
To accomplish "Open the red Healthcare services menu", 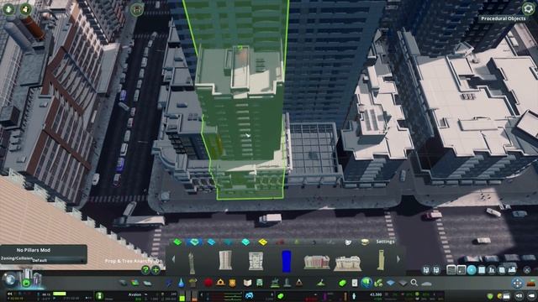I will coord(208,283).
